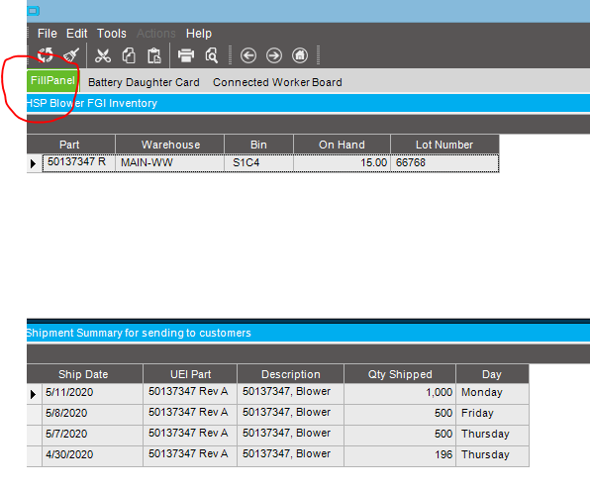Click the MAIN-WW warehouse cell
The image size is (590, 490).
click(x=169, y=163)
